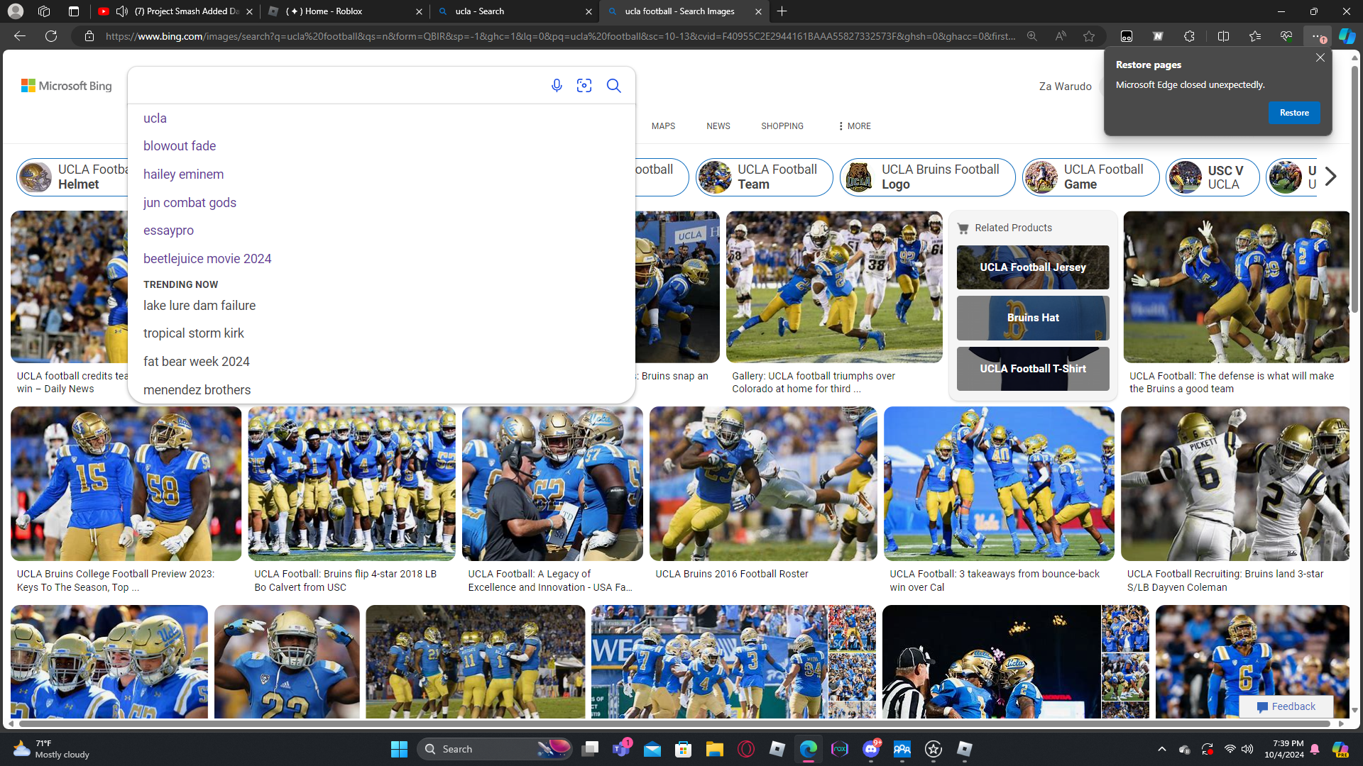The width and height of the screenshot is (1363, 766).
Task: Open Windows Start menu
Action: click(399, 749)
